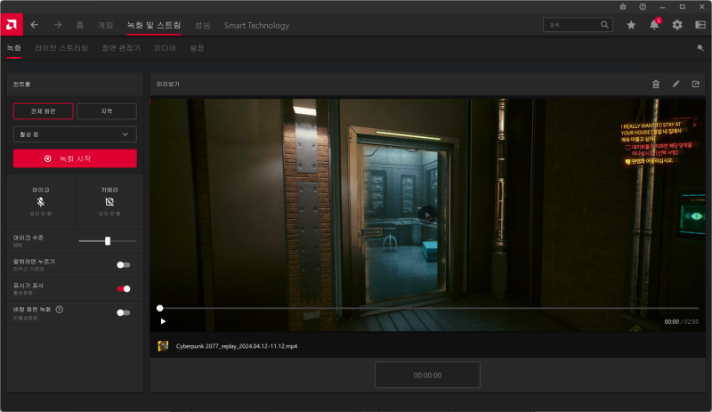Viewport: 712px width, 412px height.
Task: Toggle 표시기 표시 switch
Action: [x=123, y=289]
